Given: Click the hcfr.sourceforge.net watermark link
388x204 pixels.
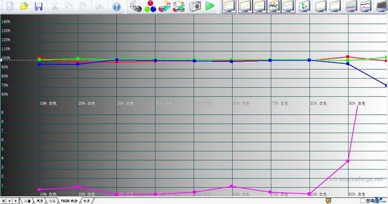Looking at the screenshot, I should pyautogui.click(x=355, y=179).
